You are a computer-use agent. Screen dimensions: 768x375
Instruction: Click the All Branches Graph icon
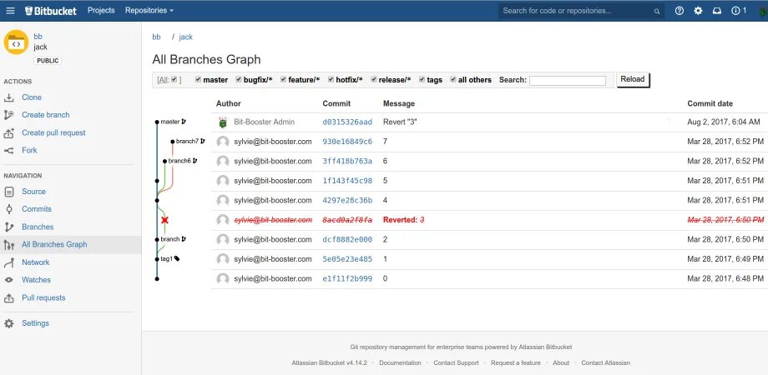tap(9, 244)
